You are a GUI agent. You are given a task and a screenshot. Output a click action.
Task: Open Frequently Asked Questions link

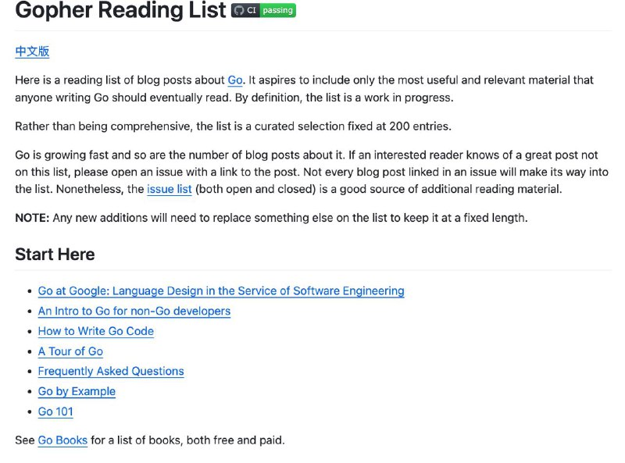(111, 372)
